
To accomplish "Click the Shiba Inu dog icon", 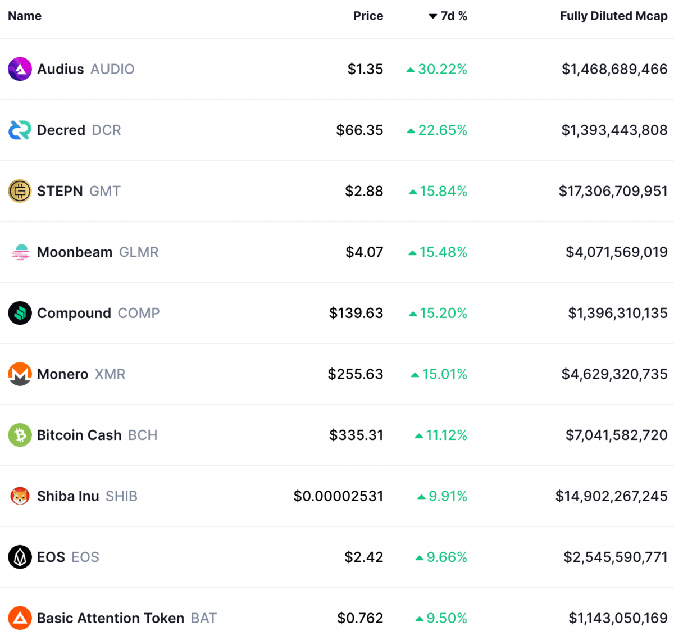I will click(x=20, y=496).
